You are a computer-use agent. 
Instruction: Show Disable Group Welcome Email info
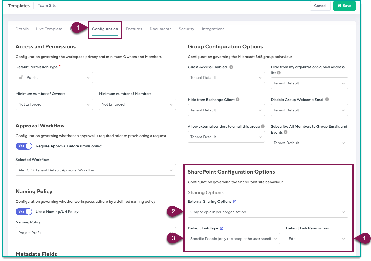(327, 99)
